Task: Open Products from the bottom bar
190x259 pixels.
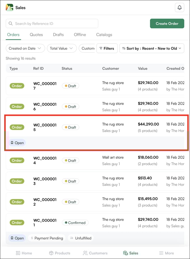Action: click(x=60, y=253)
